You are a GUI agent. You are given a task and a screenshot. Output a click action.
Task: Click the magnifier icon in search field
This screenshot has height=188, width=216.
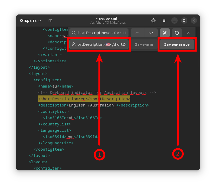coord(74,33)
